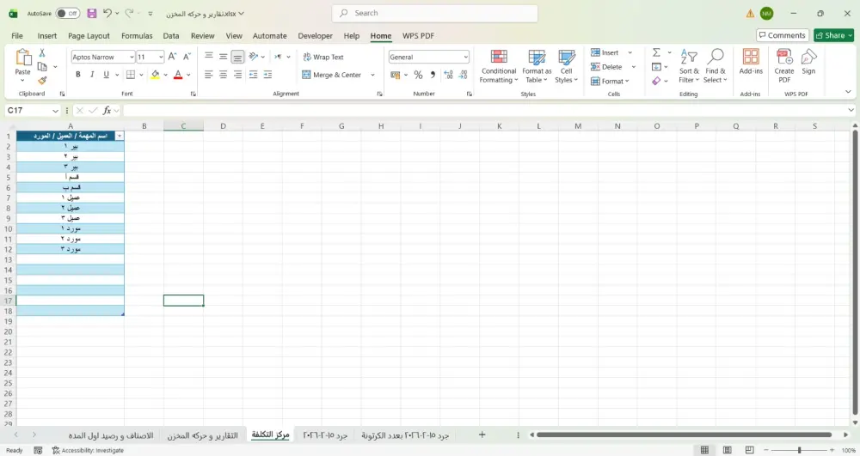Toggle the AutoSave switch
The height and width of the screenshot is (456, 860).
[67, 13]
